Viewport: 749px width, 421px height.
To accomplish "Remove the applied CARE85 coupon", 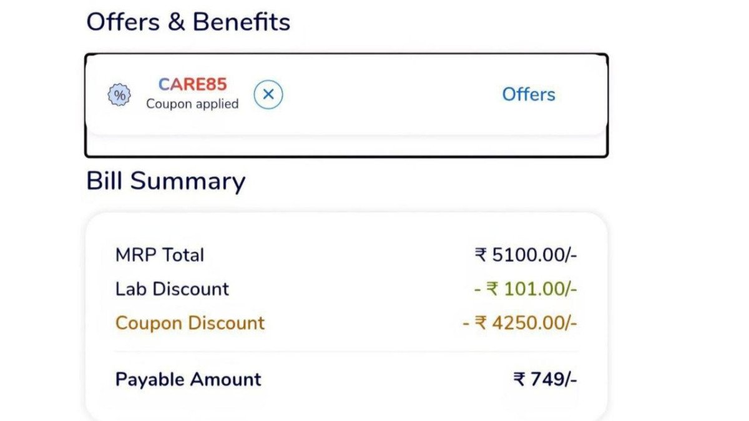I will coord(268,95).
